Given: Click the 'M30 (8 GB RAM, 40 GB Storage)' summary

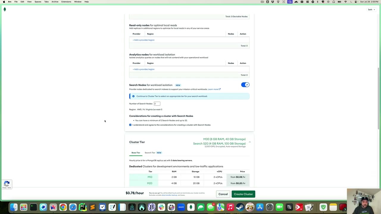Looking at the screenshot, I should tap(224, 139).
